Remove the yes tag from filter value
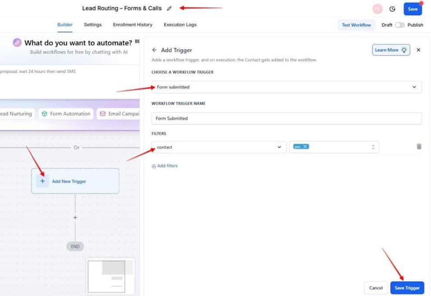 pyautogui.click(x=305, y=147)
